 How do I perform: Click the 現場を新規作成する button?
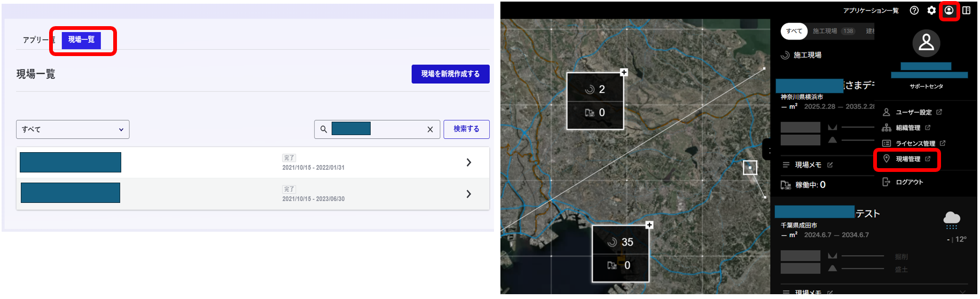click(x=450, y=74)
